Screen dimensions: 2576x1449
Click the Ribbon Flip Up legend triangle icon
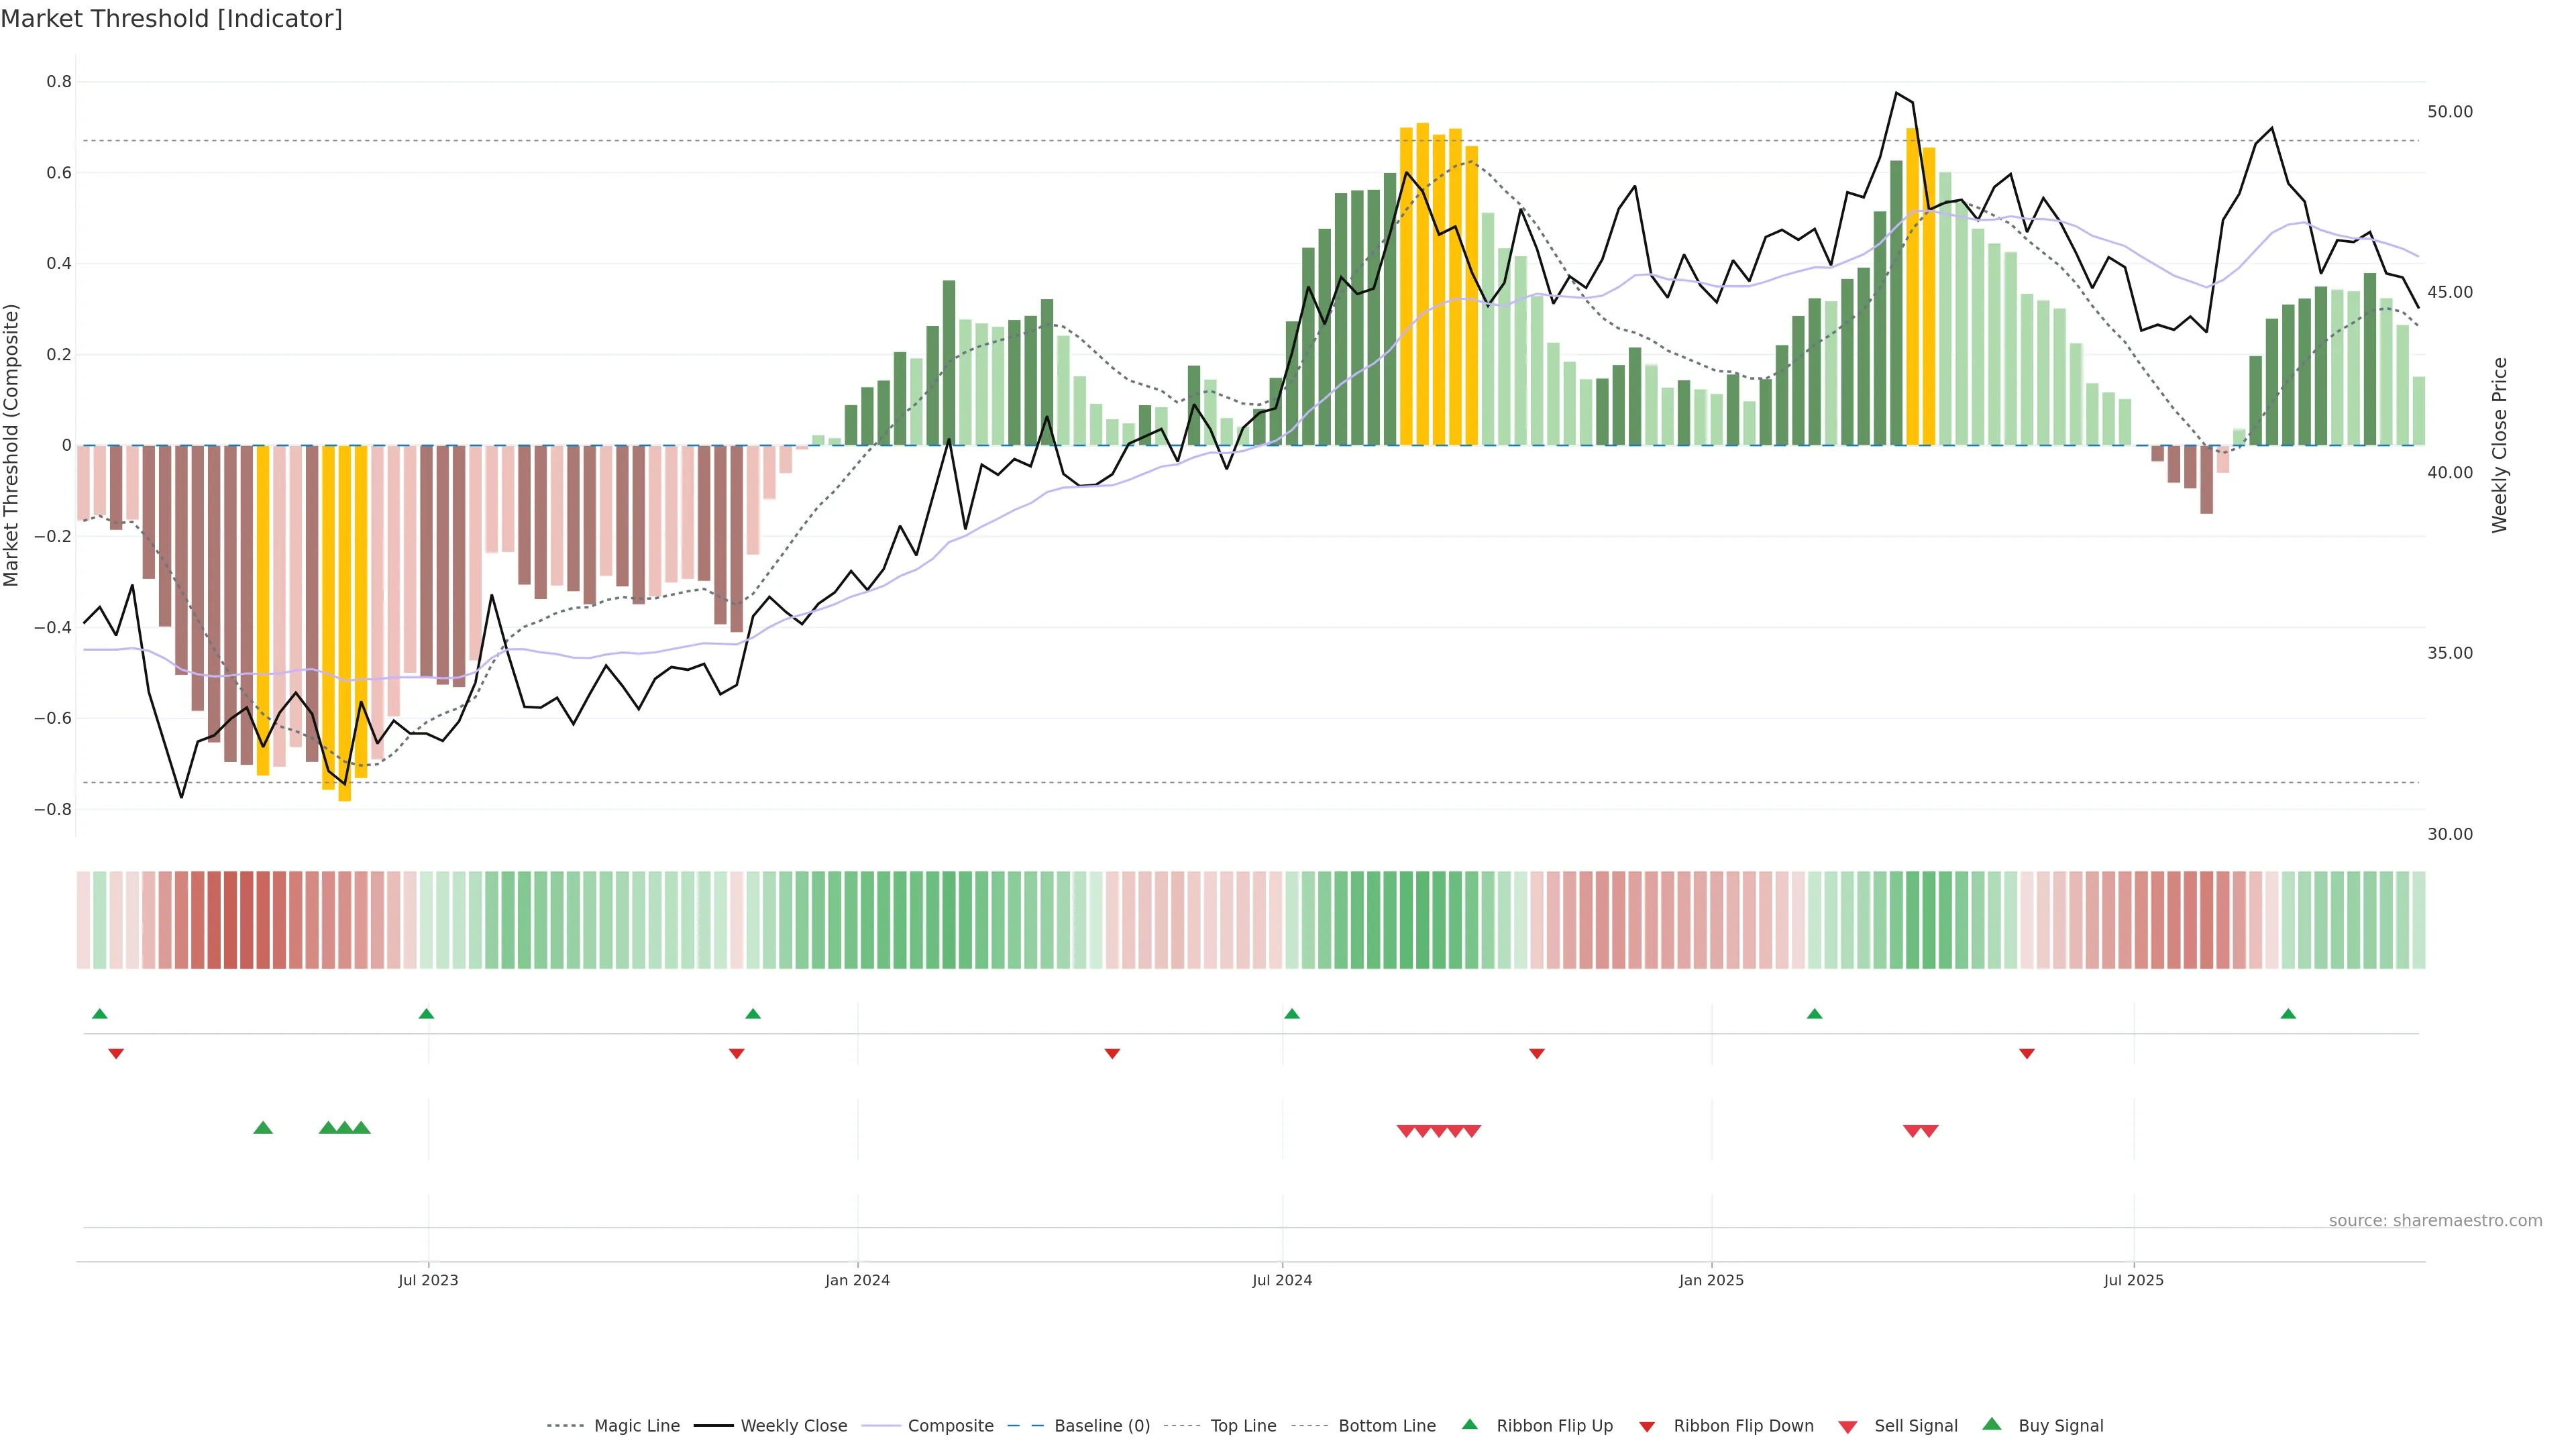pos(1469,1424)
